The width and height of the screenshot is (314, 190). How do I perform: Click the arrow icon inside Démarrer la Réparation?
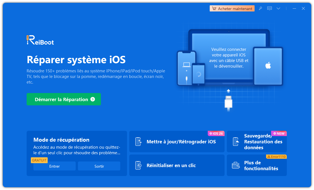(93, 99)
